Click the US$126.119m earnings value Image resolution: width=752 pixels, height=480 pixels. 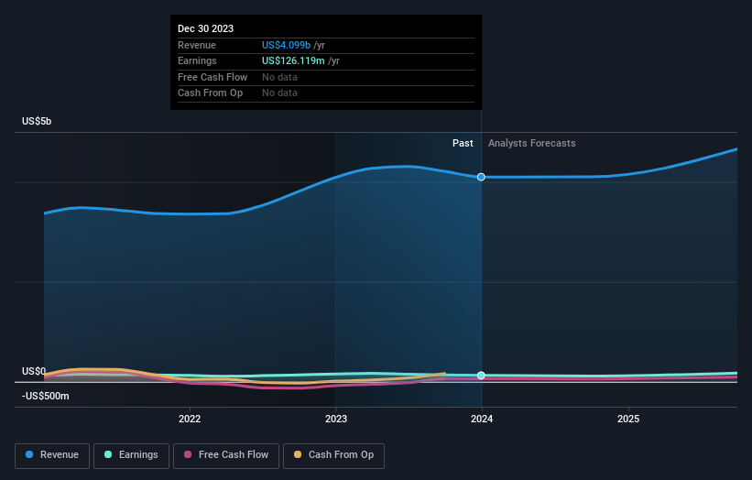point(293,60)
